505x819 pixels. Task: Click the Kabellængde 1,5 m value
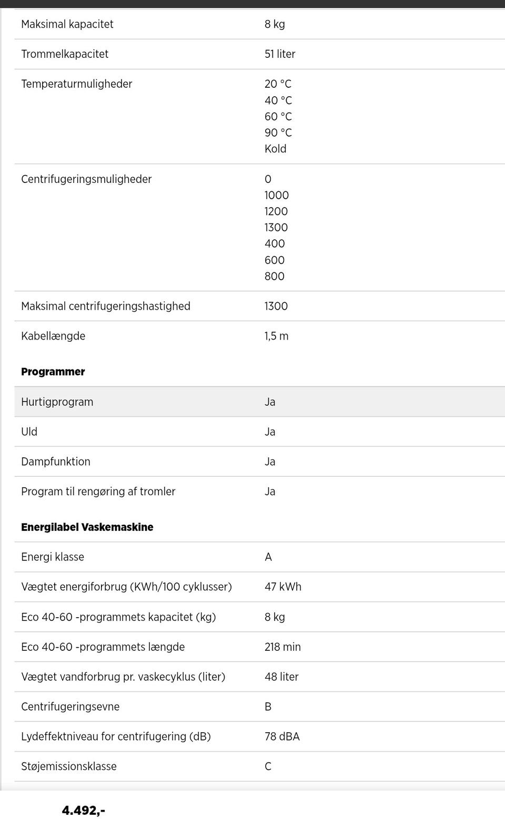click(x=276, y=336)
